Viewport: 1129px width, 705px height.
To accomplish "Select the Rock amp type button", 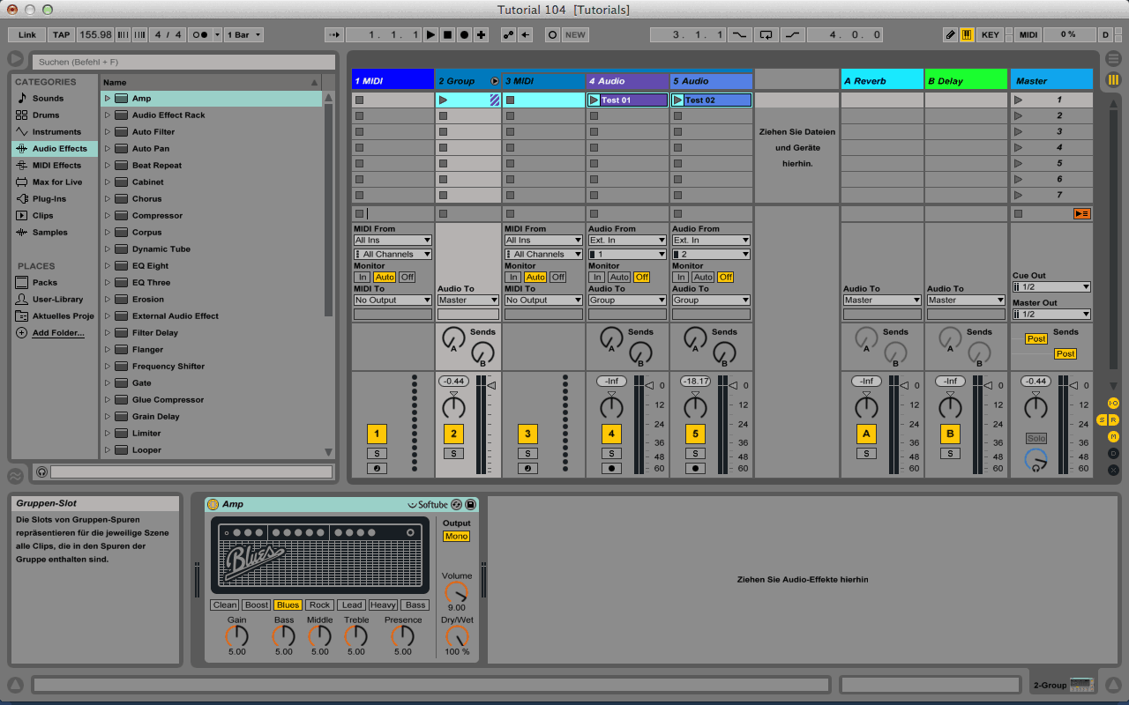I will tap(320, 605).
